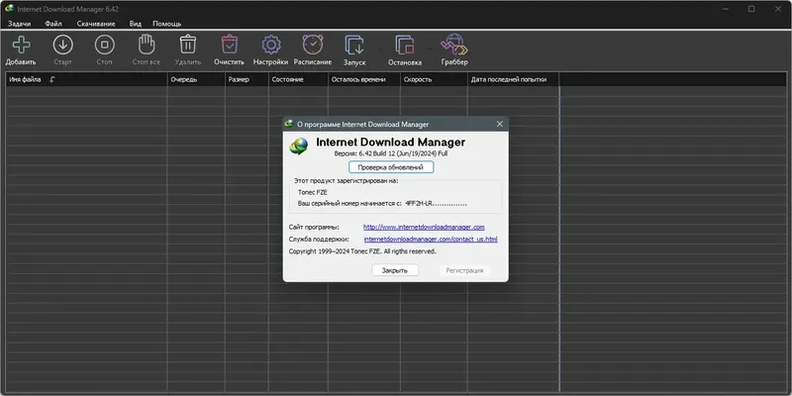Sort by Дата последней попытки column header
The image size is (792, 396).
click(x=514, y=79)
